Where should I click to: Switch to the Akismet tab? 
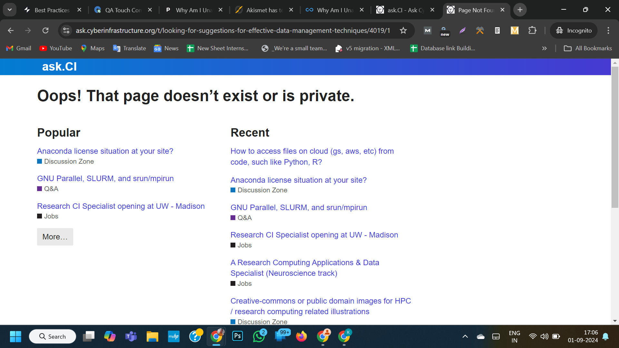[x=261, y=10]
